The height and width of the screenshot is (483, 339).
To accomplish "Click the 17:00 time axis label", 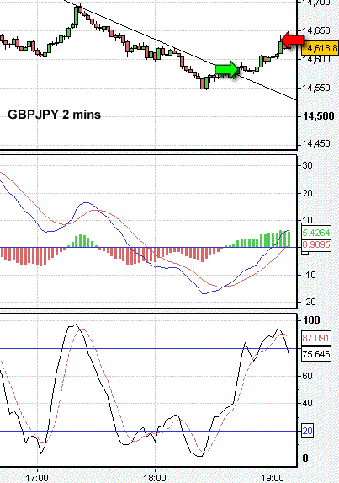I will click(37, 478).
